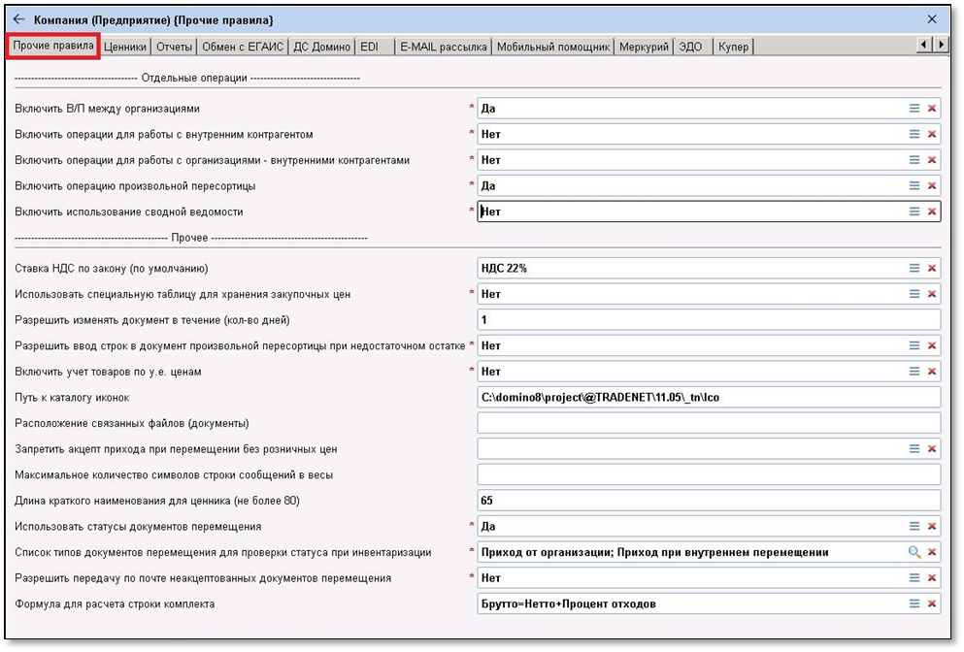Click the 'Путь к каталогу иконок' path field
The height and width of the screenshot is (652, 964).
(x=709, y=397)
